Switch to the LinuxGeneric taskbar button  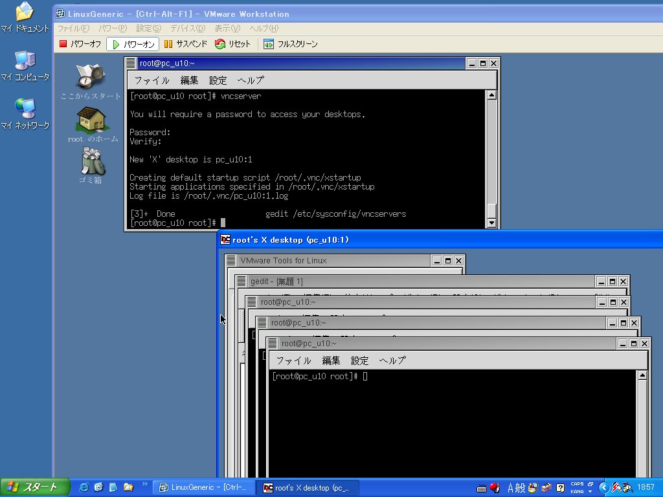coord(204,488)
